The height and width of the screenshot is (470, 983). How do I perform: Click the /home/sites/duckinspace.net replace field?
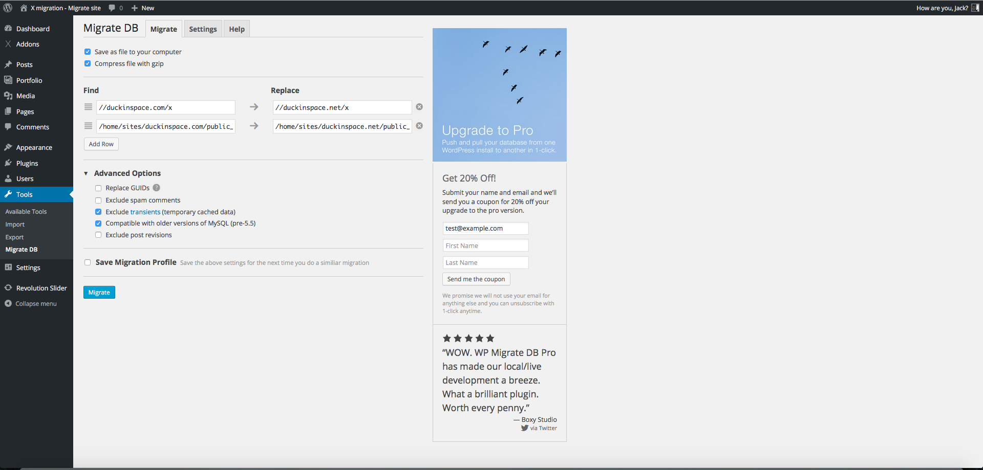(x=343, y=126)
